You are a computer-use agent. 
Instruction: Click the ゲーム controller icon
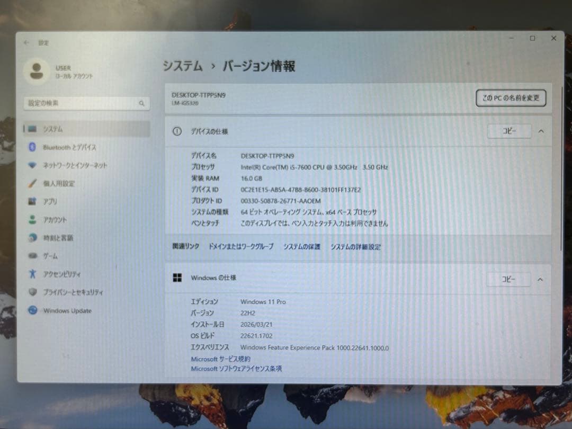coord(32,256)
